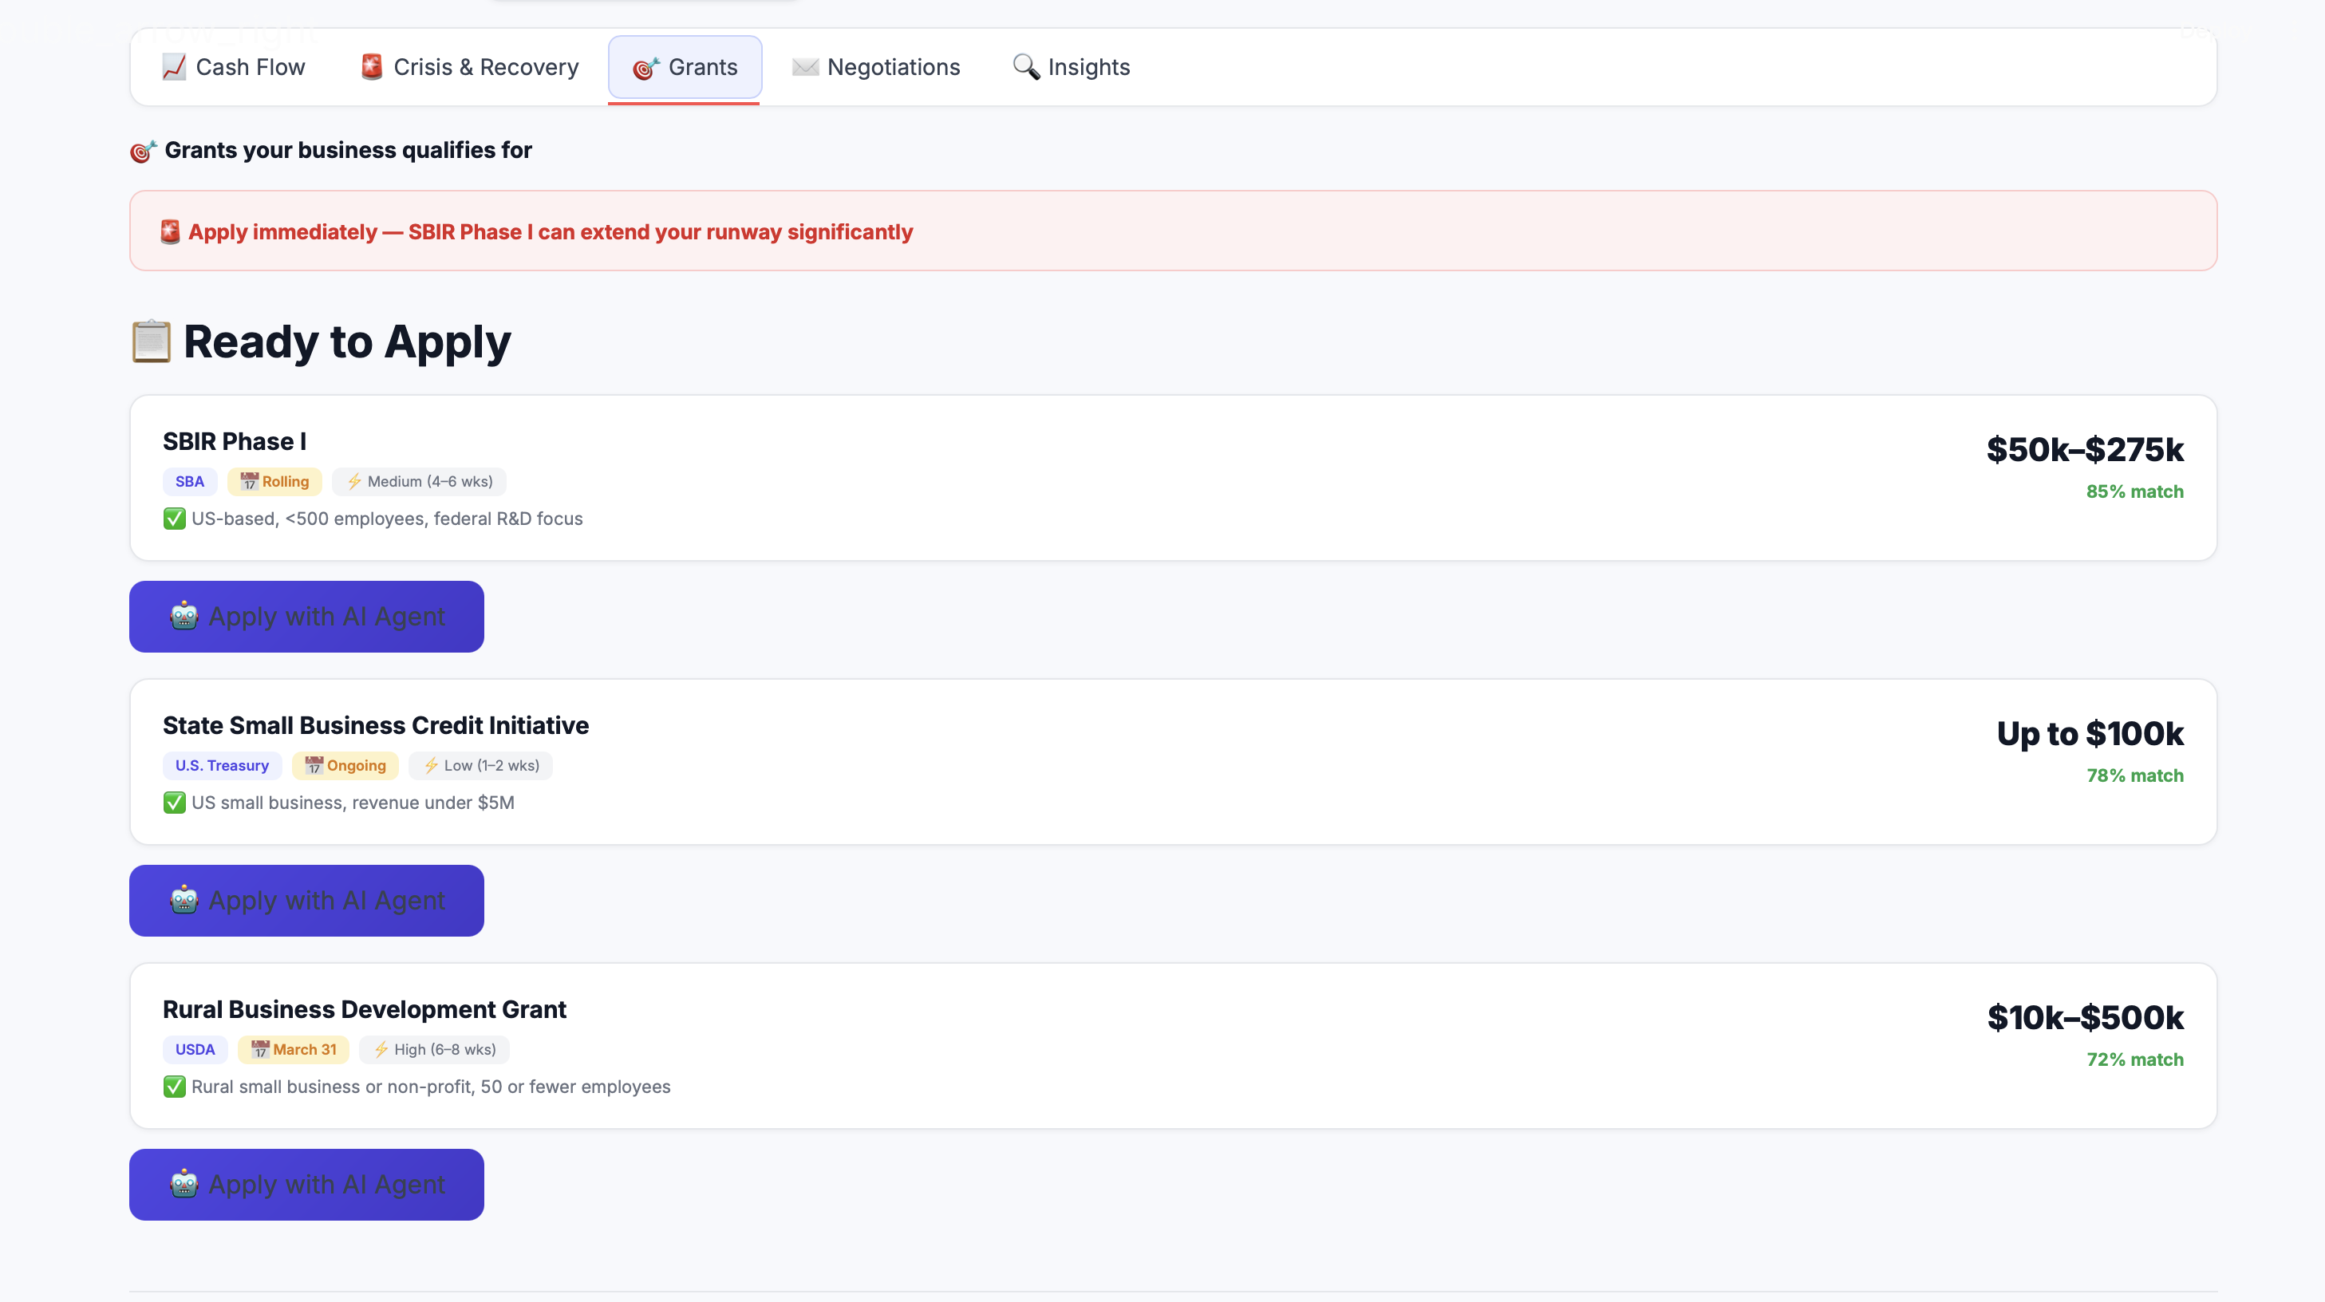Open the Cash Flow tab
This screenshot has height=1302, width=2325.
234,67
